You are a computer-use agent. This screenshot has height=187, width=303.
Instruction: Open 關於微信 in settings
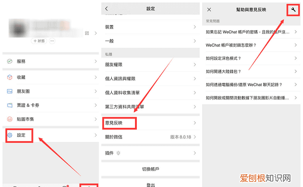point(151,137)
